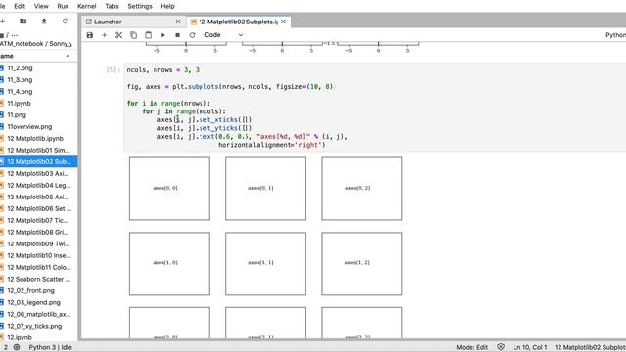Image resolution: width=626 pixels, height=352 pixels.
Task: Open notebook 11.ipynb
Action: pyautogui.click(x=39, y=104)
